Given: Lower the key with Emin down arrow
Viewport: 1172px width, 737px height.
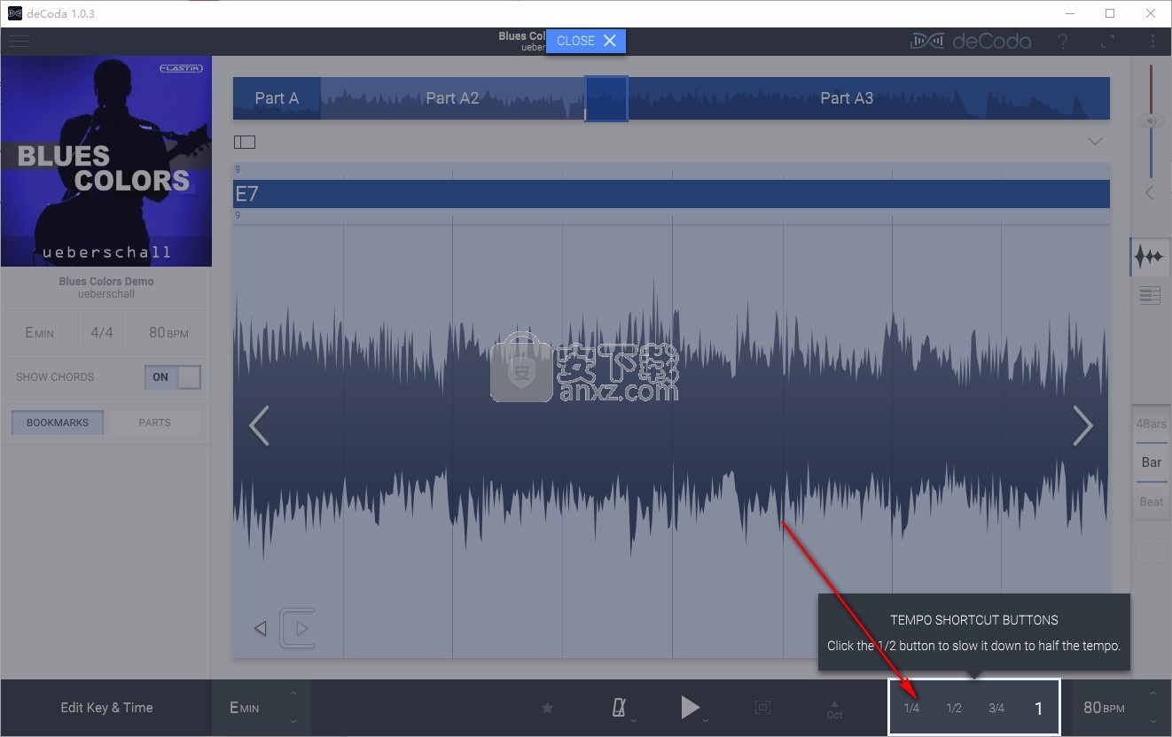Looking at the screenshot, I should (293, 721).
